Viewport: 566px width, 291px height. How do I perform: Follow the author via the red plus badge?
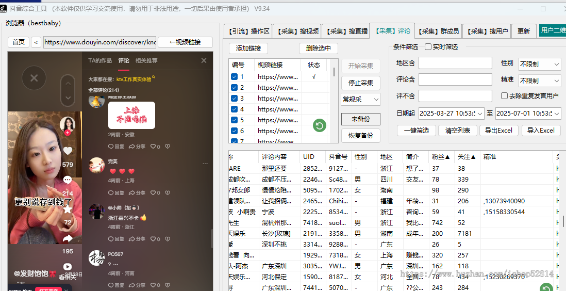coord(67,133)
